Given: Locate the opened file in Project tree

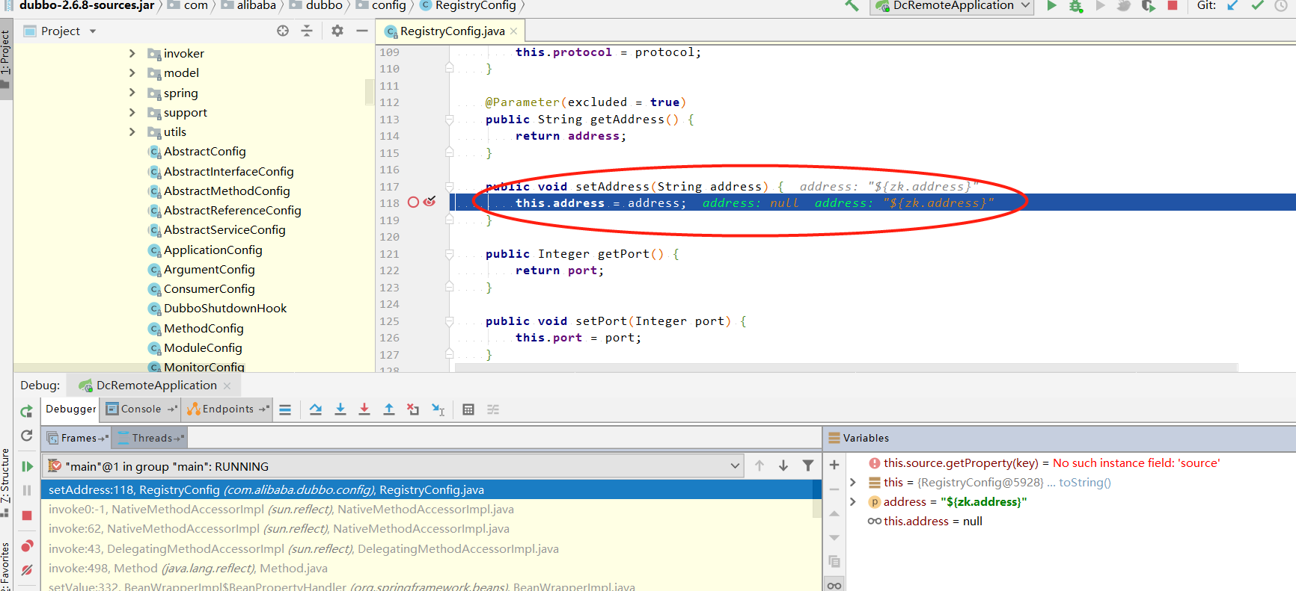Looking at the screenshot, I should coord(283,31).
